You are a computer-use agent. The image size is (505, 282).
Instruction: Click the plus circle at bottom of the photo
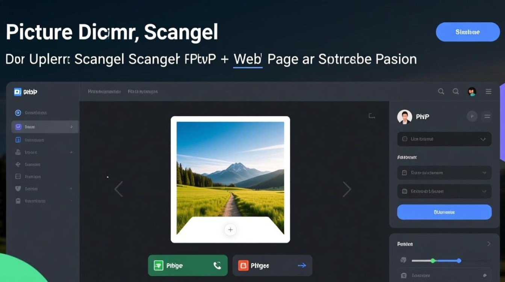click(230, 230)
